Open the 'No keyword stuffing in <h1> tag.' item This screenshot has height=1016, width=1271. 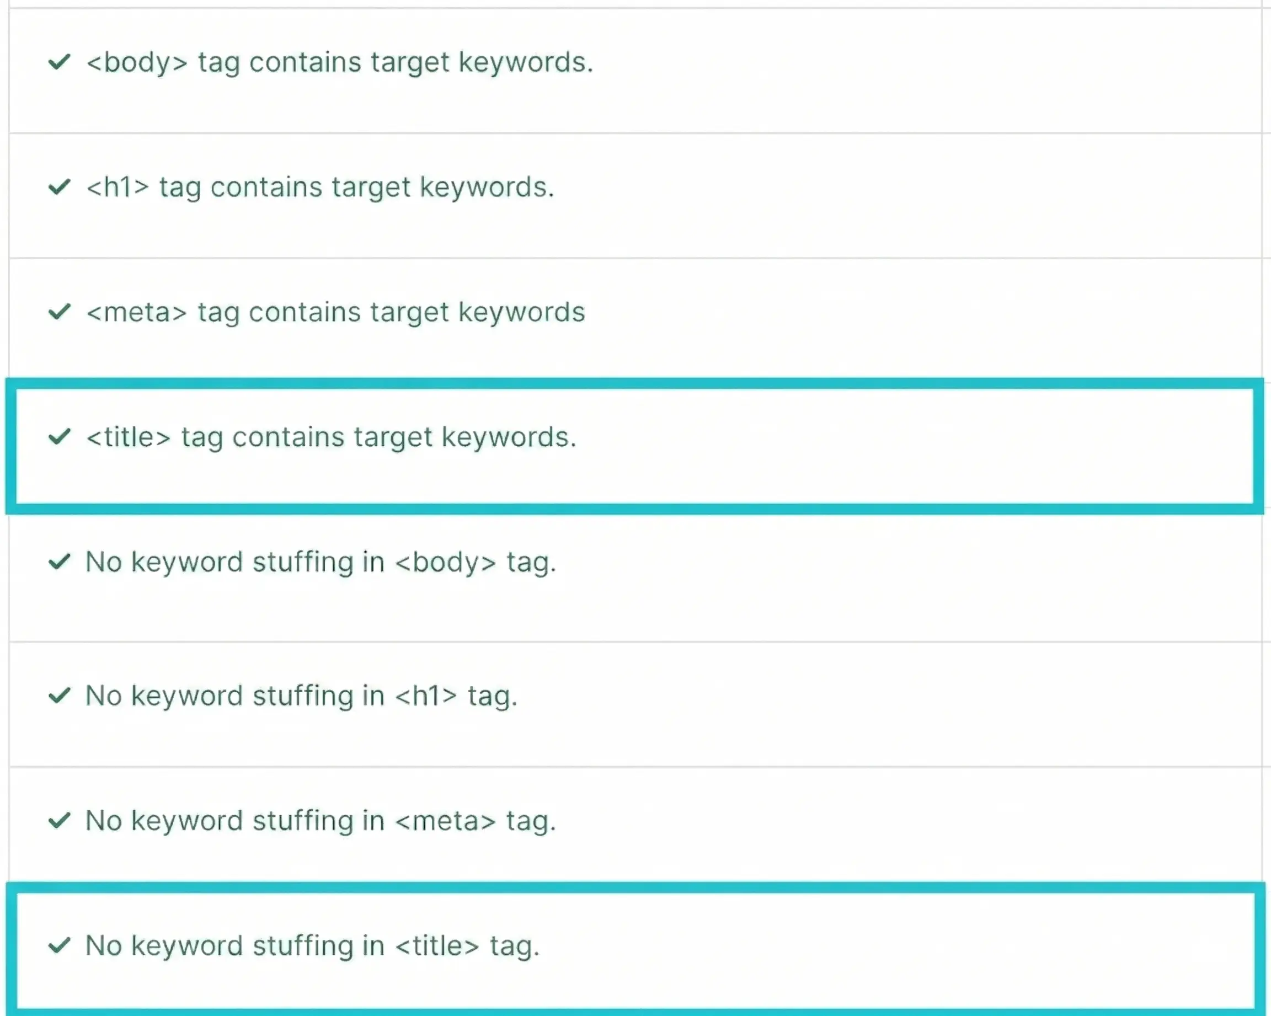[x=301, y=696]
